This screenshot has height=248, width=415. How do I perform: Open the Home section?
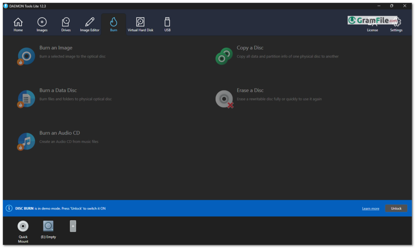point(18,24)
